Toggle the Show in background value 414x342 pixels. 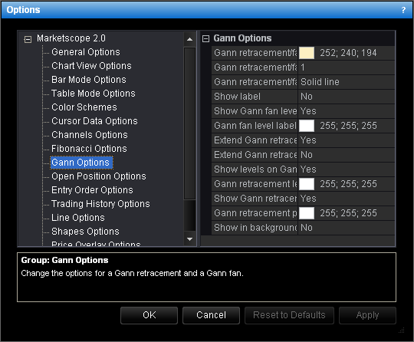(x=346, y=228)
